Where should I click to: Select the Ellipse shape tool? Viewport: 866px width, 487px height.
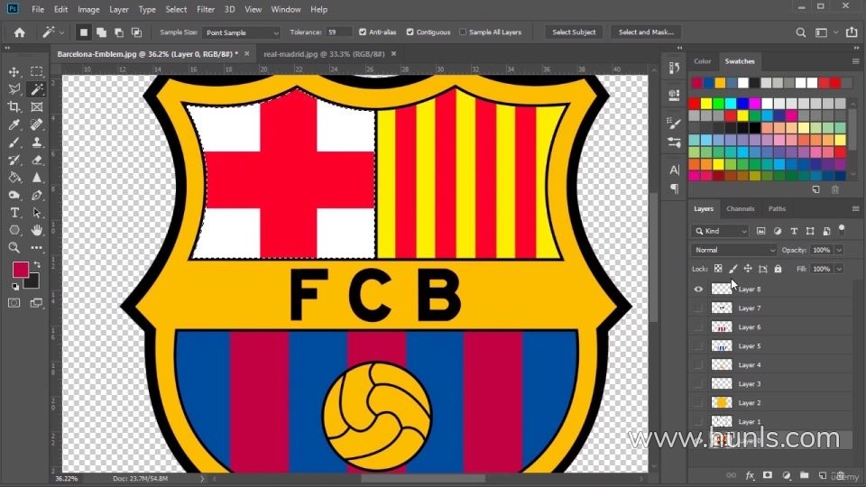[x=14, y=230]
